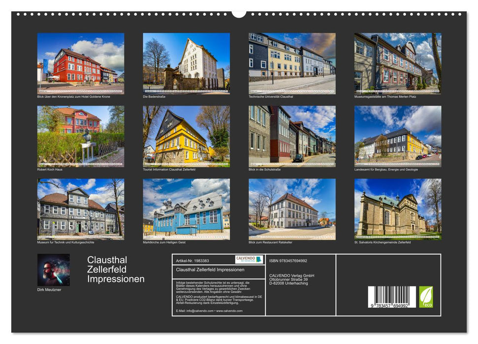
Task: Click the www.calvendo.com website link
Action: 229,311
